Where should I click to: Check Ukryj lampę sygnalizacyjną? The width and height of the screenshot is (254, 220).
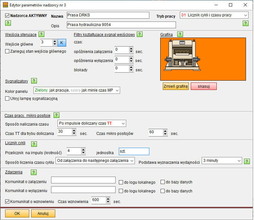7,99
